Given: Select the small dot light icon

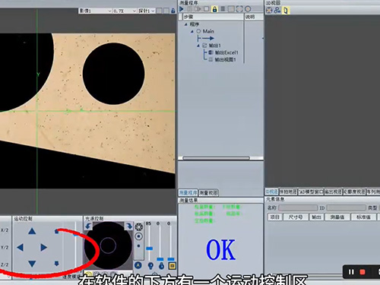Looking at the screenshot, I should click(x=138, y=245).
